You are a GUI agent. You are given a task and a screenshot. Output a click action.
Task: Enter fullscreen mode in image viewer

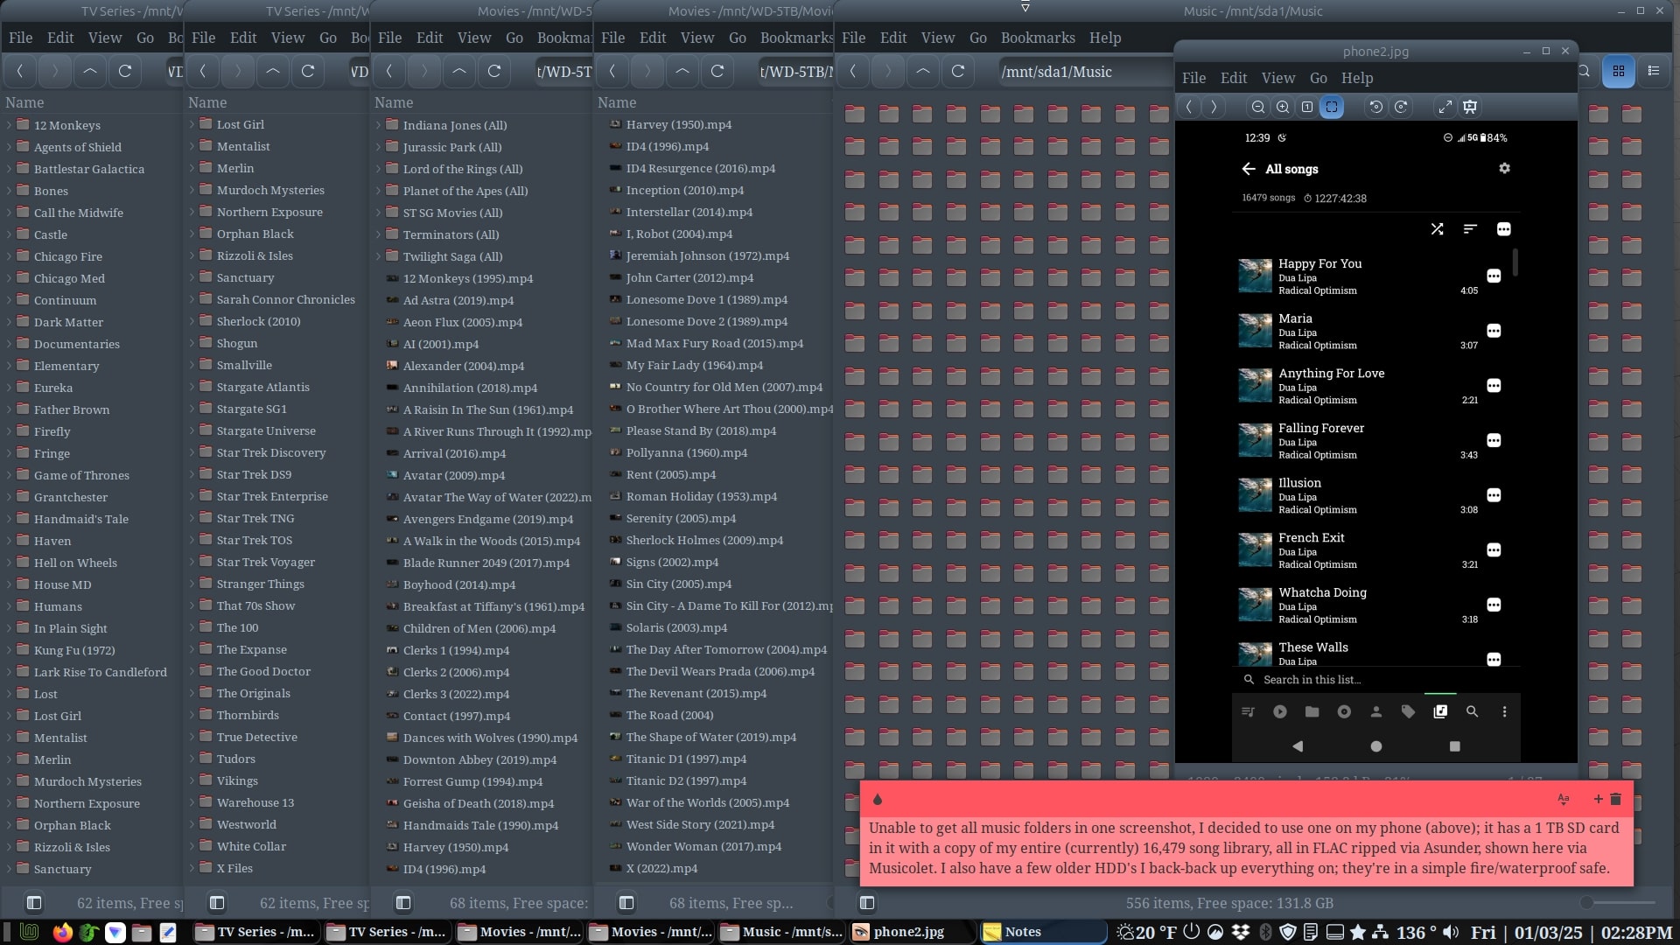tap(1445, 107)
